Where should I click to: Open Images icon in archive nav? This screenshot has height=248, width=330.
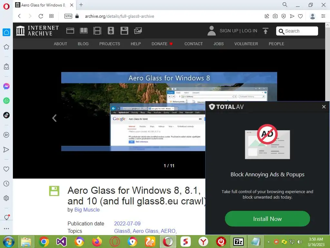click(138, 31)
